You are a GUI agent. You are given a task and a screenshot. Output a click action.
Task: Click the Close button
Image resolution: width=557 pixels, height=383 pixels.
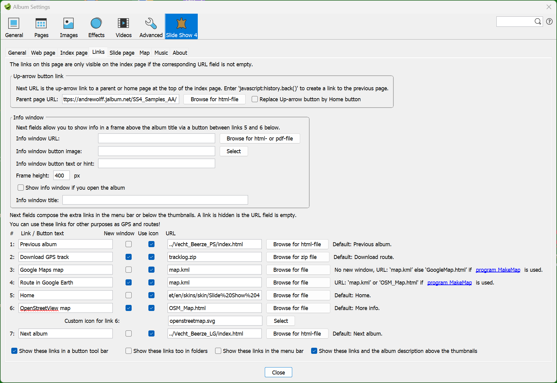tap(278, 372)
